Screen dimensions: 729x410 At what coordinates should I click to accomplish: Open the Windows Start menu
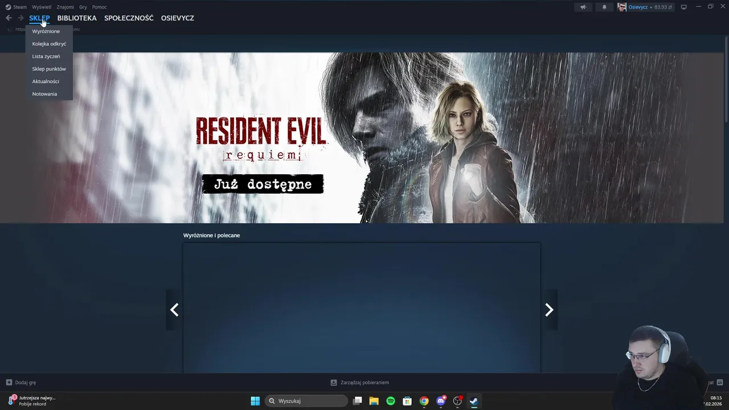255,401
